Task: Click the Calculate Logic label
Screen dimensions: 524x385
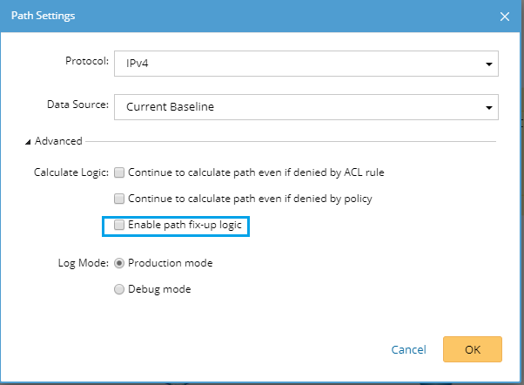Action: pos(71,172)
